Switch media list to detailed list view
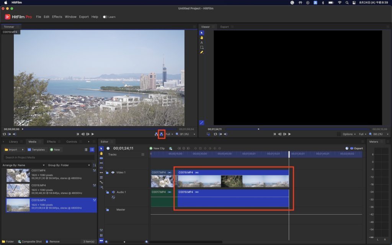The image size is (392, 245). (92, 150)
